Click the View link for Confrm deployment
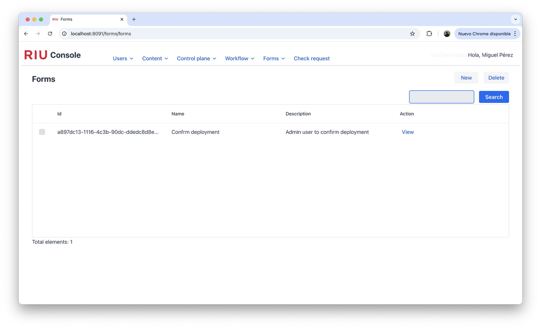Image resolution: width=541 pixels, height=329 pixels. [x=408, y=132]
